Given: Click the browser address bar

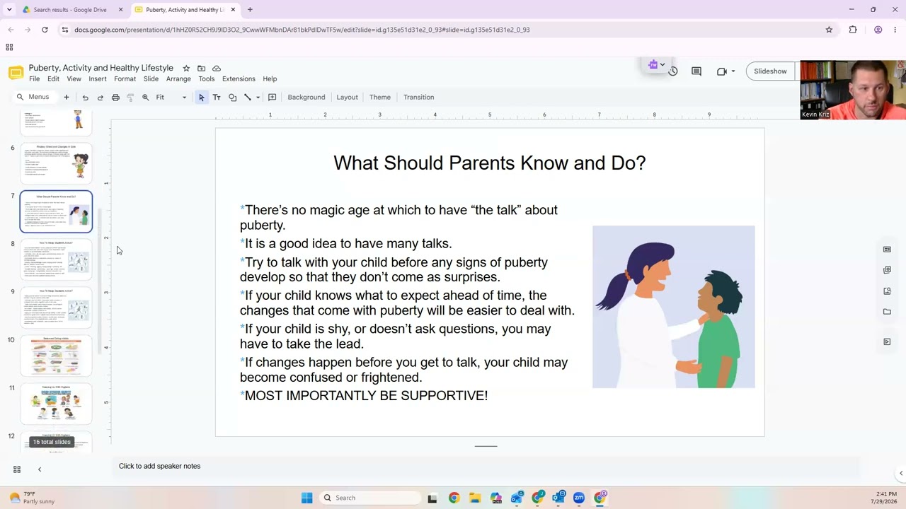Looking at the screenshot, I should pyautogui.click(x=446, y=30).
